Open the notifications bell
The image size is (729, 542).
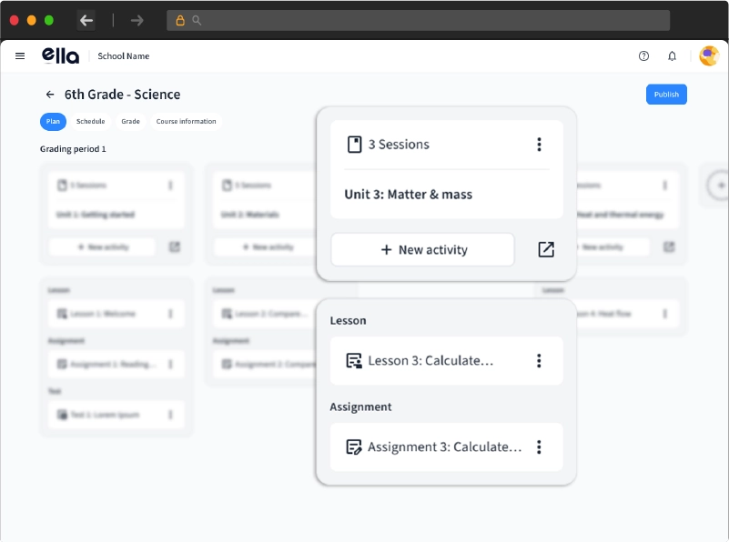(x=672, y=56)
